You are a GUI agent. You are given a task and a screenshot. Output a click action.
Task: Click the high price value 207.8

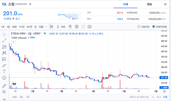120,13
